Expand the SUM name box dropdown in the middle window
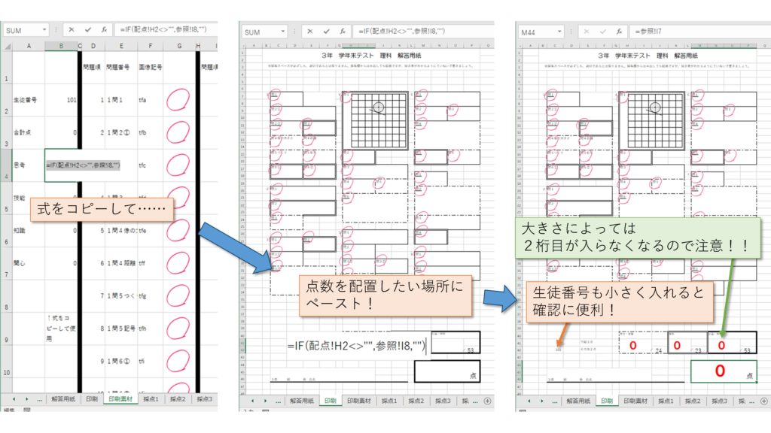 283,32
